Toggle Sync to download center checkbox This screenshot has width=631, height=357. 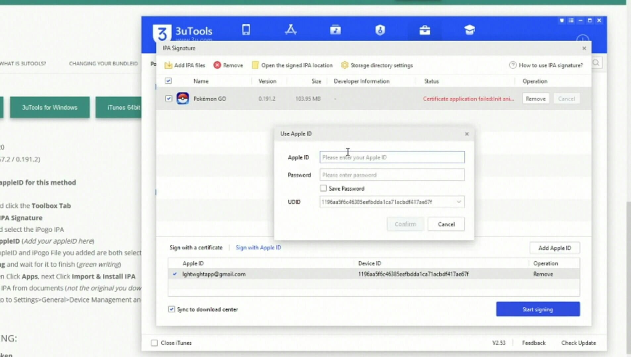(x=171, y=309)
